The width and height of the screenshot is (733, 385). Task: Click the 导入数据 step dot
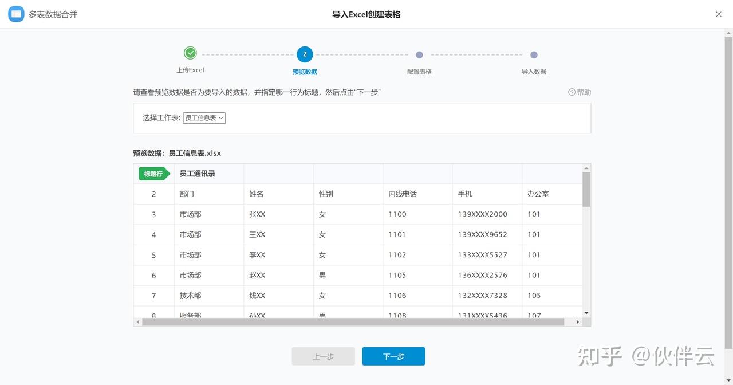(x=534, y=55)
